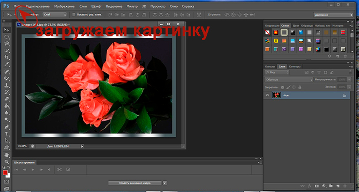This screenshot has height=192, width=359.
Task: Enable Показать упр. элем. checkbox
Action: tap(74, 15)
